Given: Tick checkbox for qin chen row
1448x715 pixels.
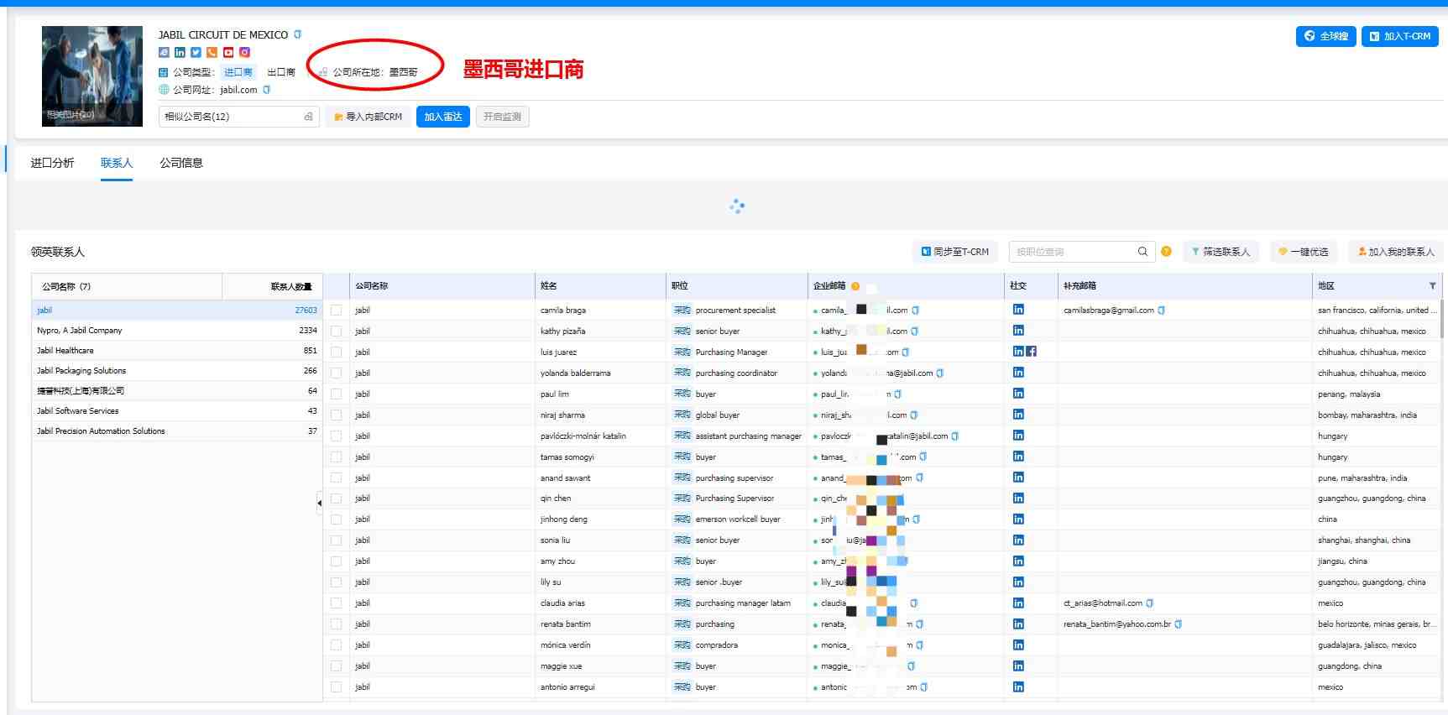Looking at the screenshot, I should pos(337,498).
